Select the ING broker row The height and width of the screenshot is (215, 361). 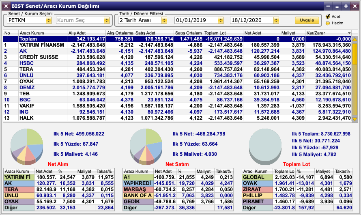point(177,112)
